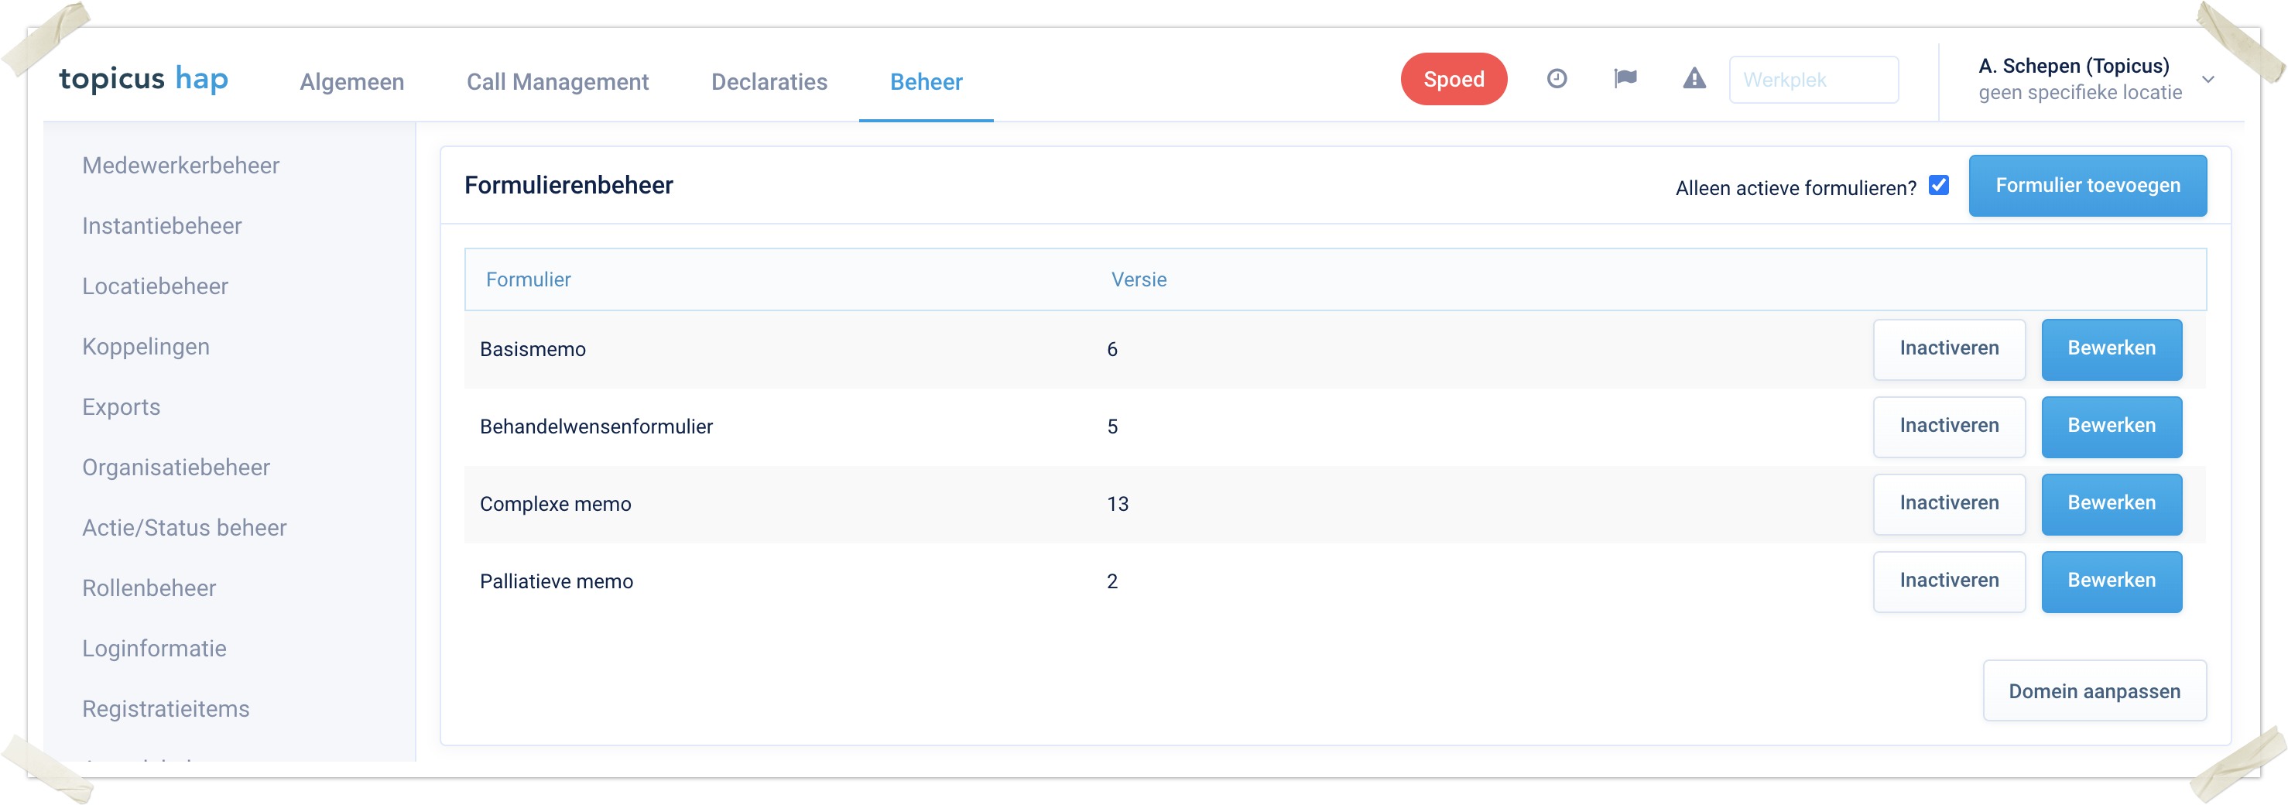Viewport: 2288px width, 805px height.
Task: Toggle the Alleen actieve formulieren checkbox
Action: click(1938, 186)
